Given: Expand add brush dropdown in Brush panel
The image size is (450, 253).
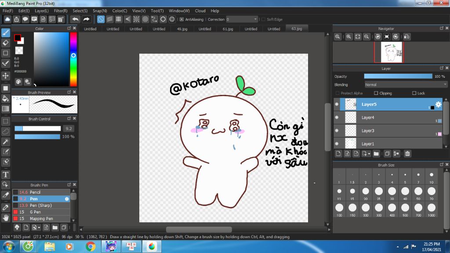Looking at the screenshot, I should click(39, 228).
